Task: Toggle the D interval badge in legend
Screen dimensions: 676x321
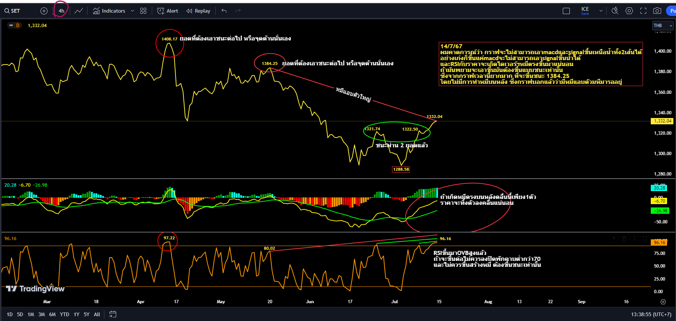Action: point(17,25)
